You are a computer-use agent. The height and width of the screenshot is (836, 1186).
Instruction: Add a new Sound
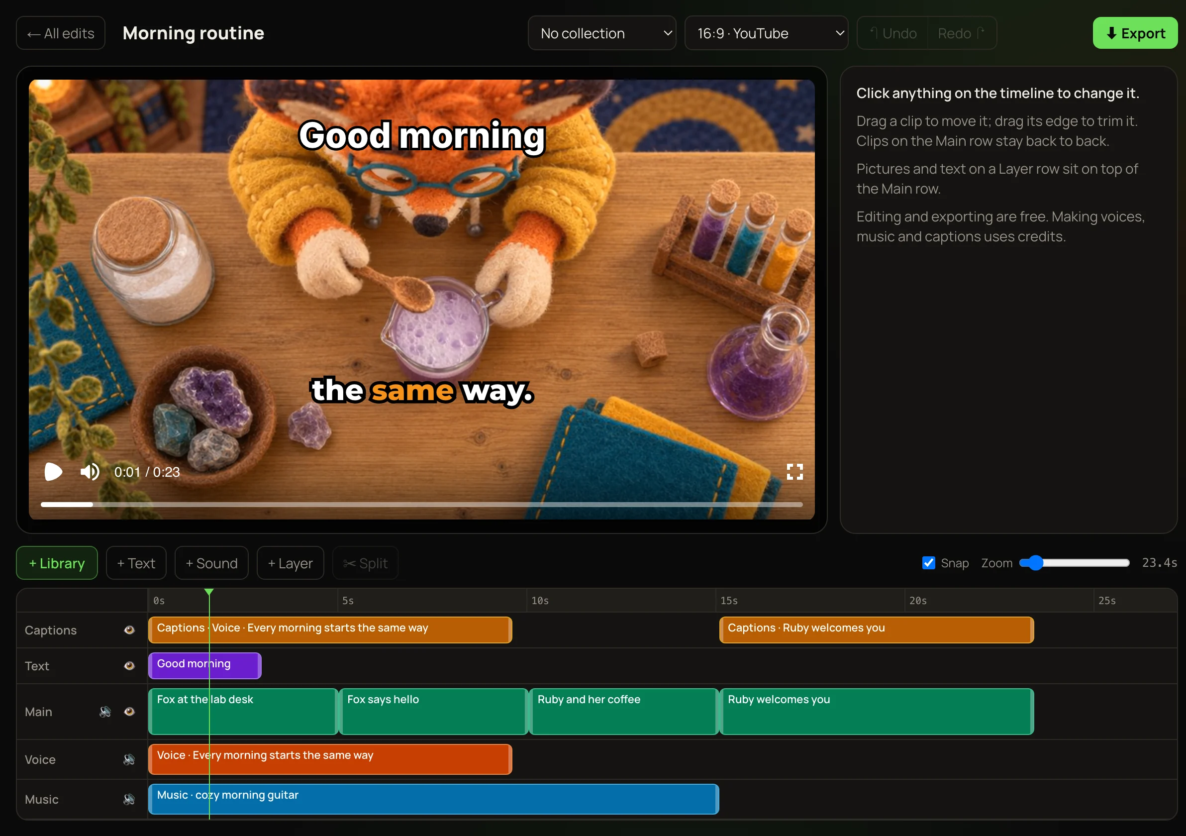coord(211,563)
